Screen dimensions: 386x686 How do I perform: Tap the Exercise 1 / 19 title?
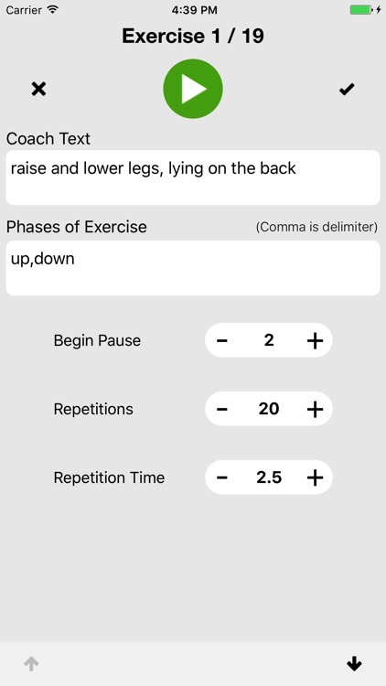point(193,36)
